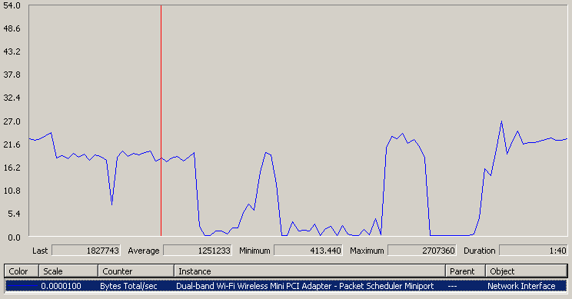Click the Object column header

pos(527,271)
